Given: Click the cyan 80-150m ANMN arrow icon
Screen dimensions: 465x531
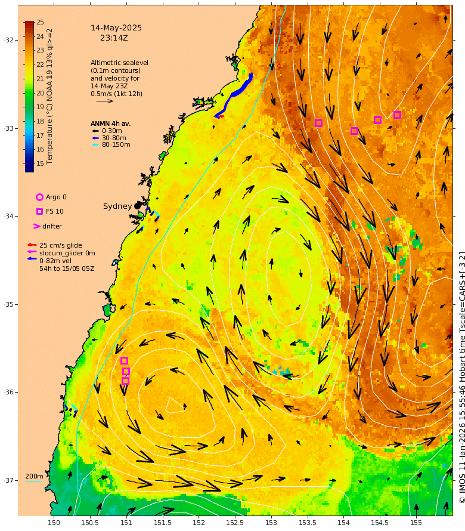Looking at the screenshot, I should tap(95, 144).
